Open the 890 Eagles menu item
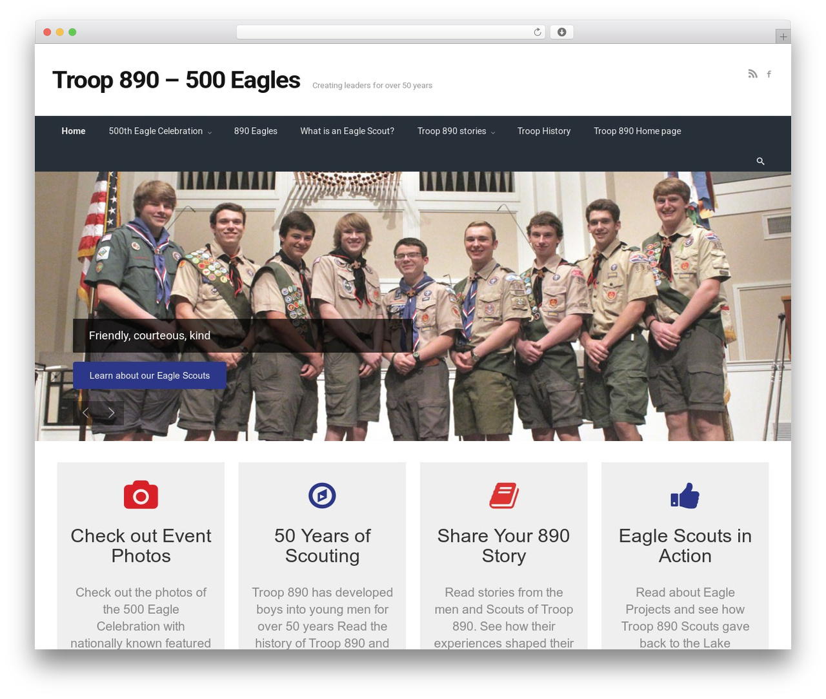The image size is (826, 699). [x=256, y=131]
